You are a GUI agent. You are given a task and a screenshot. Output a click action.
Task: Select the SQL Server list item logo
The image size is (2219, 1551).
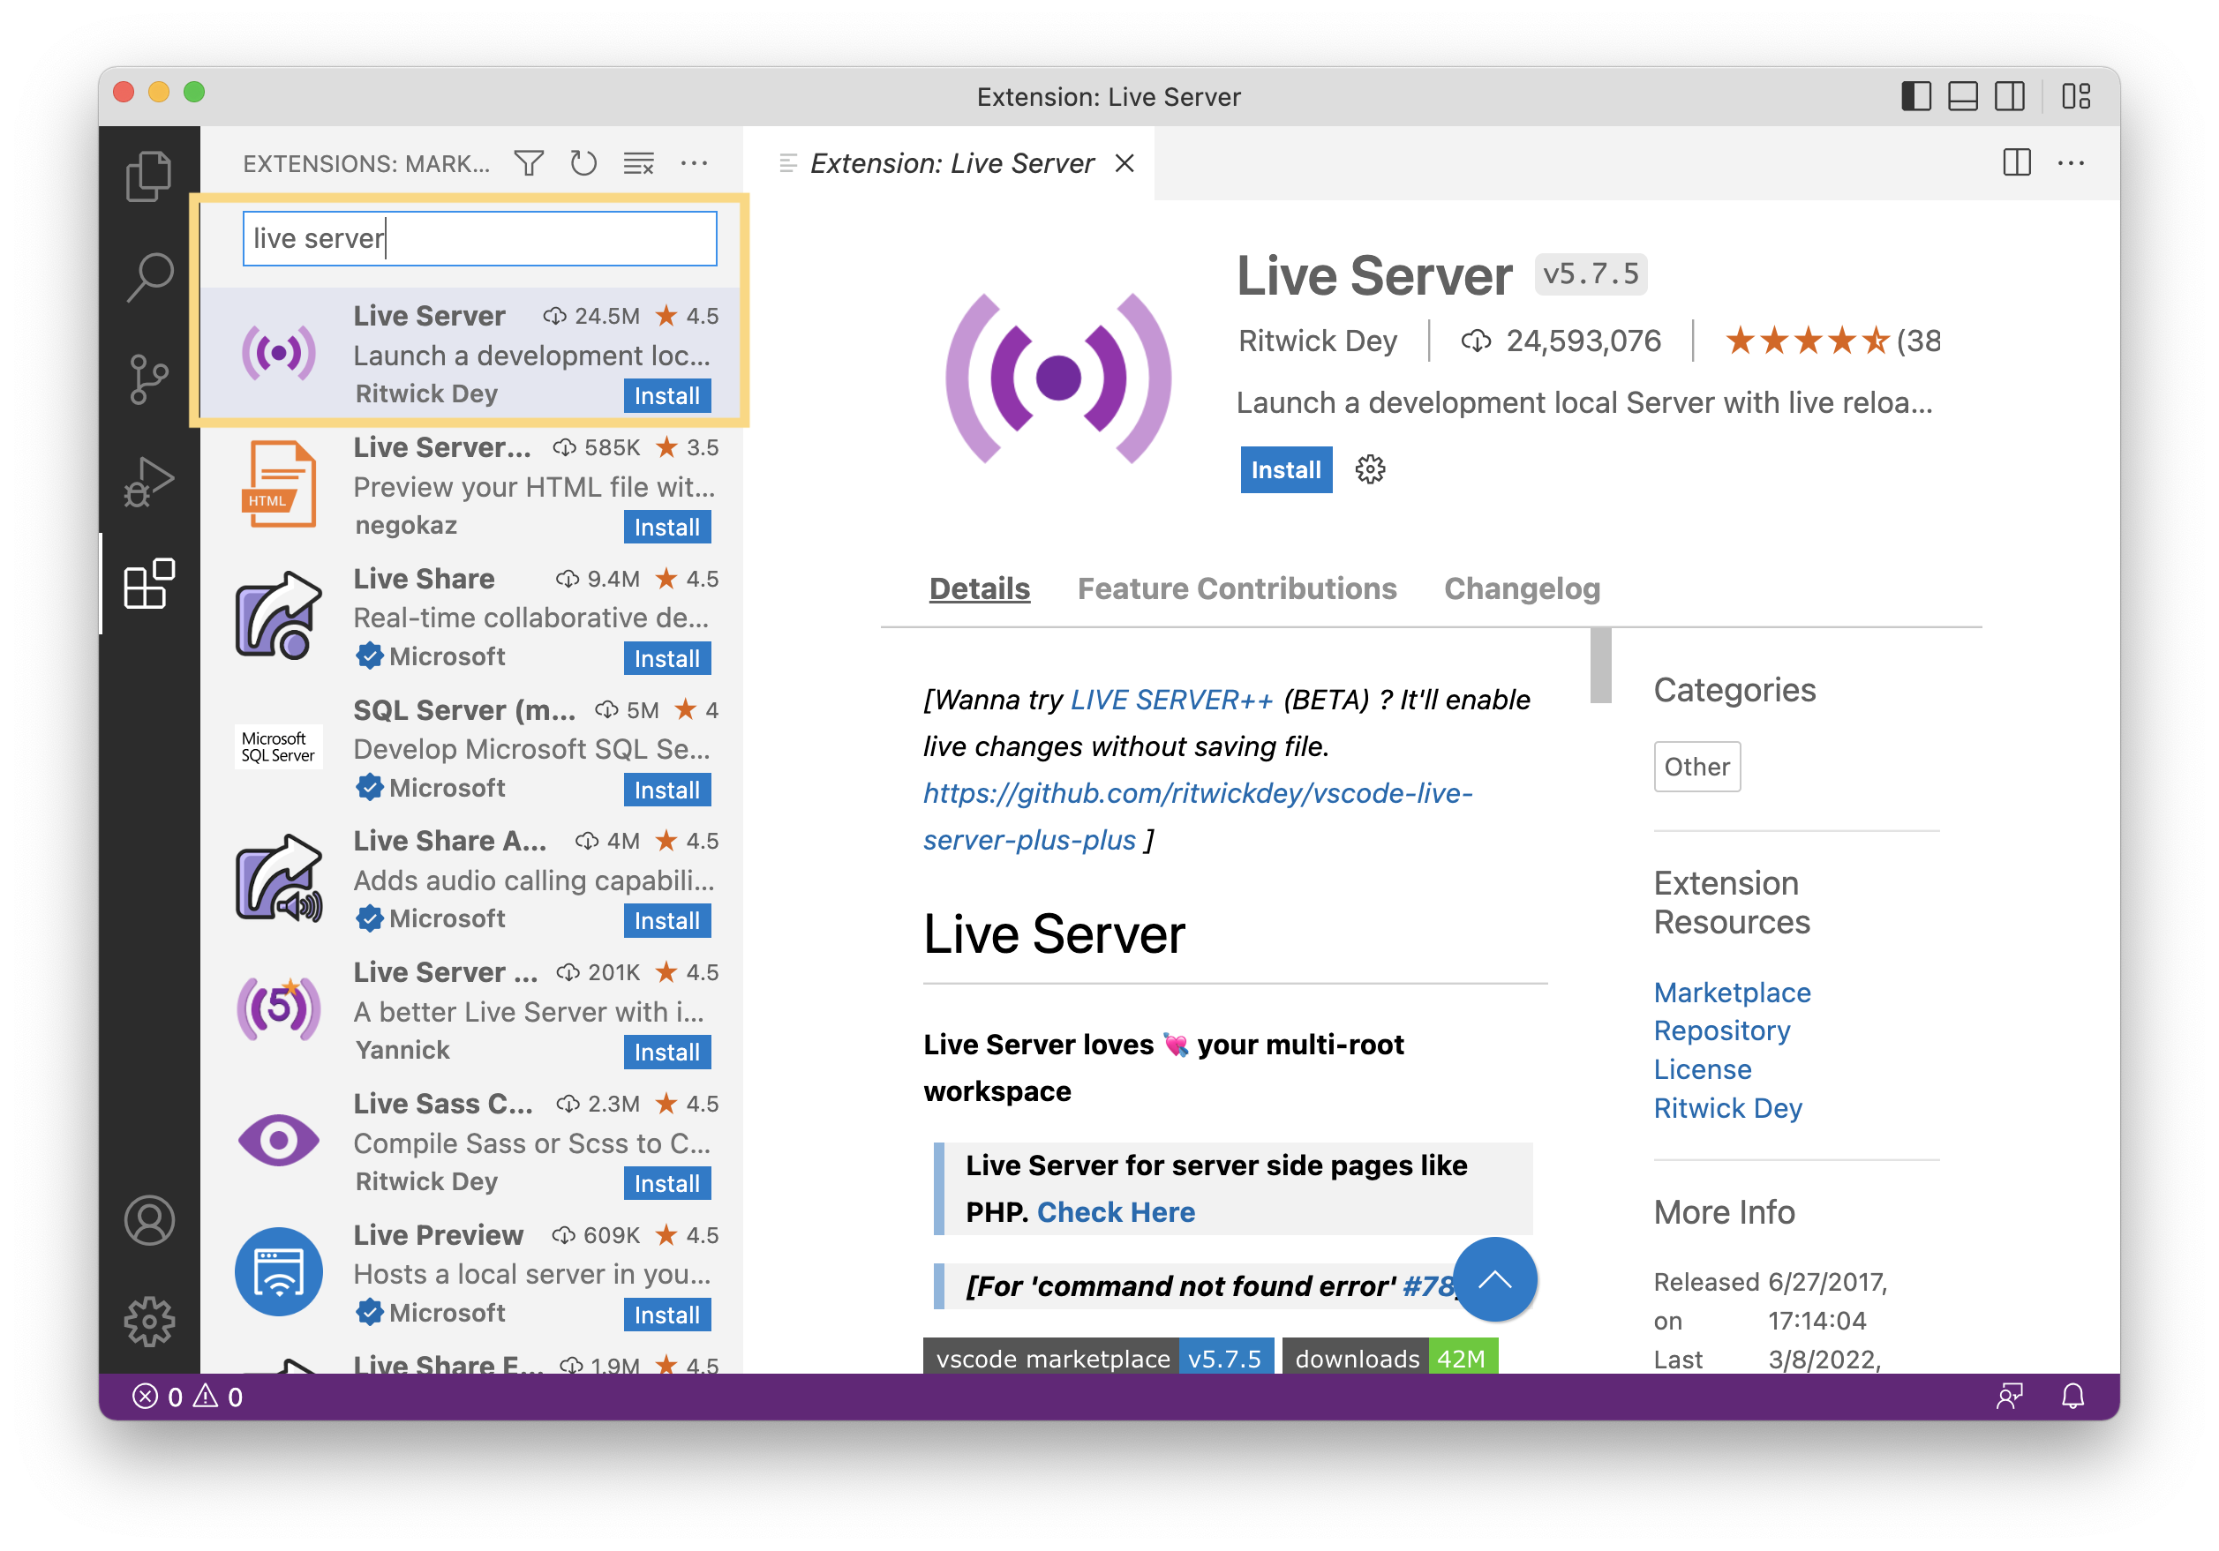pyautogui.click(x=278, y=746)
